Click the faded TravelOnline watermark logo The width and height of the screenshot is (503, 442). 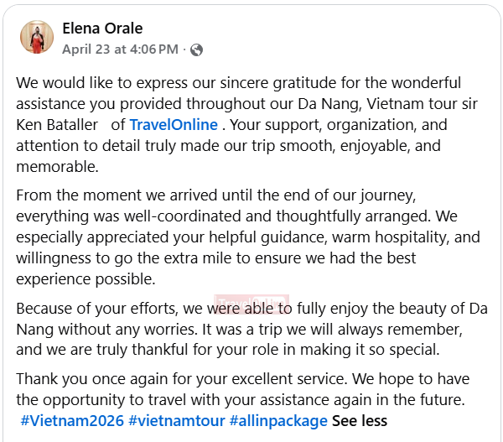(251, 304)
